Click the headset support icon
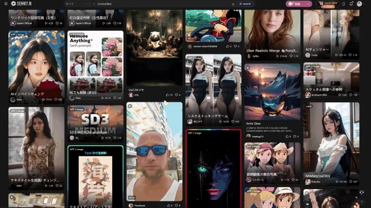 [362, 192]
